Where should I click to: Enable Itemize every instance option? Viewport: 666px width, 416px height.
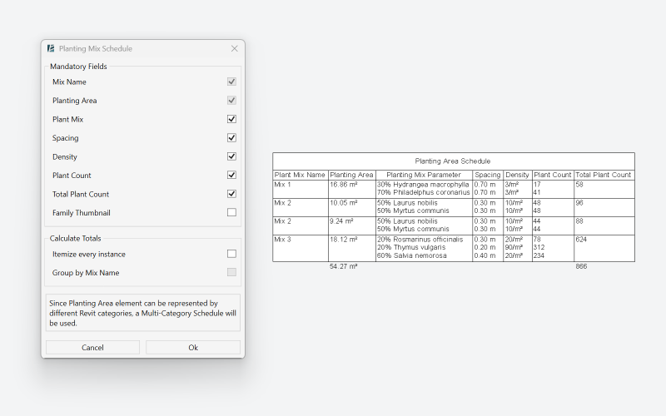231,254
